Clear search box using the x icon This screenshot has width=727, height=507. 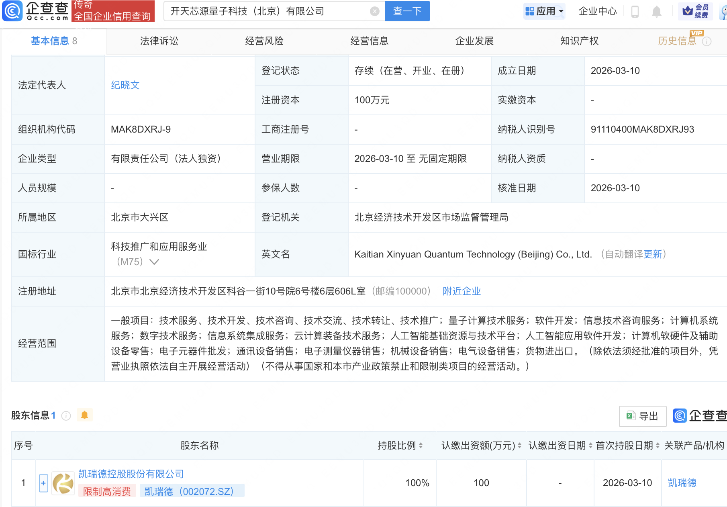[x=375, y=11]
